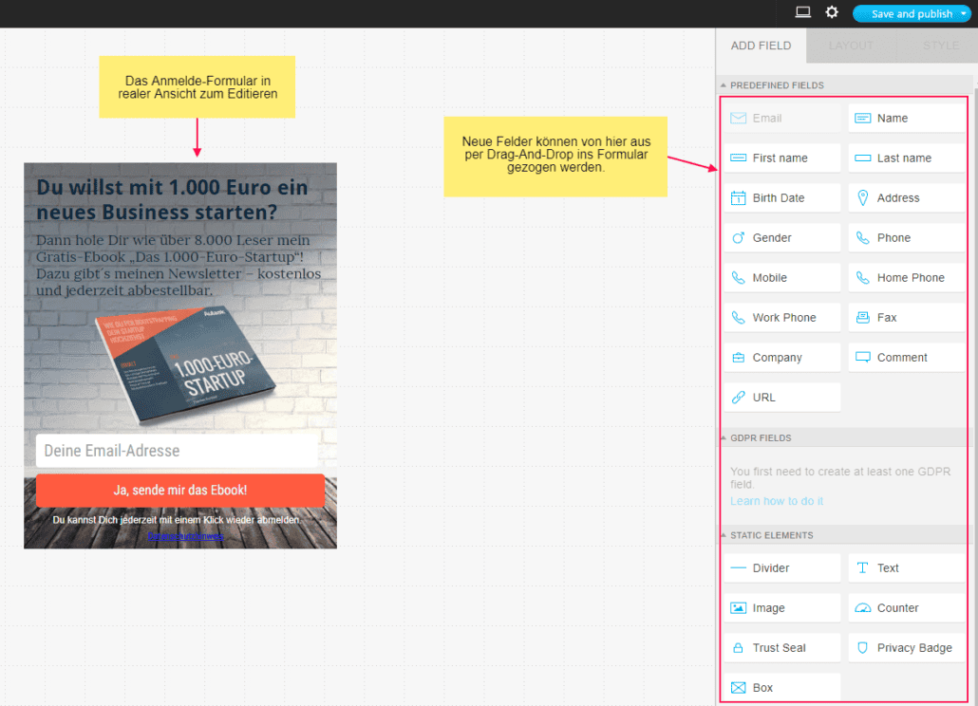Open the Datenschutzhinweis link in form

click(x=185, y=536)
